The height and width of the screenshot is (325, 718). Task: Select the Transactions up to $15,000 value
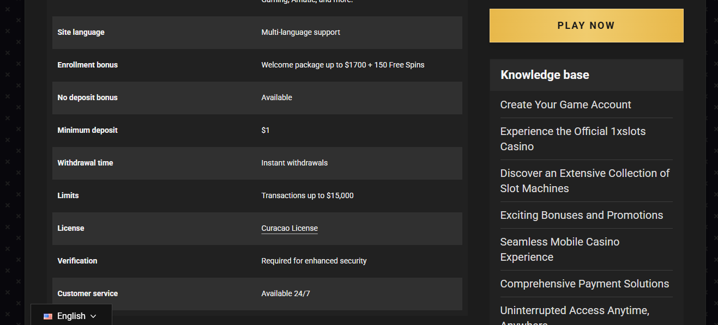pos(307,195)
